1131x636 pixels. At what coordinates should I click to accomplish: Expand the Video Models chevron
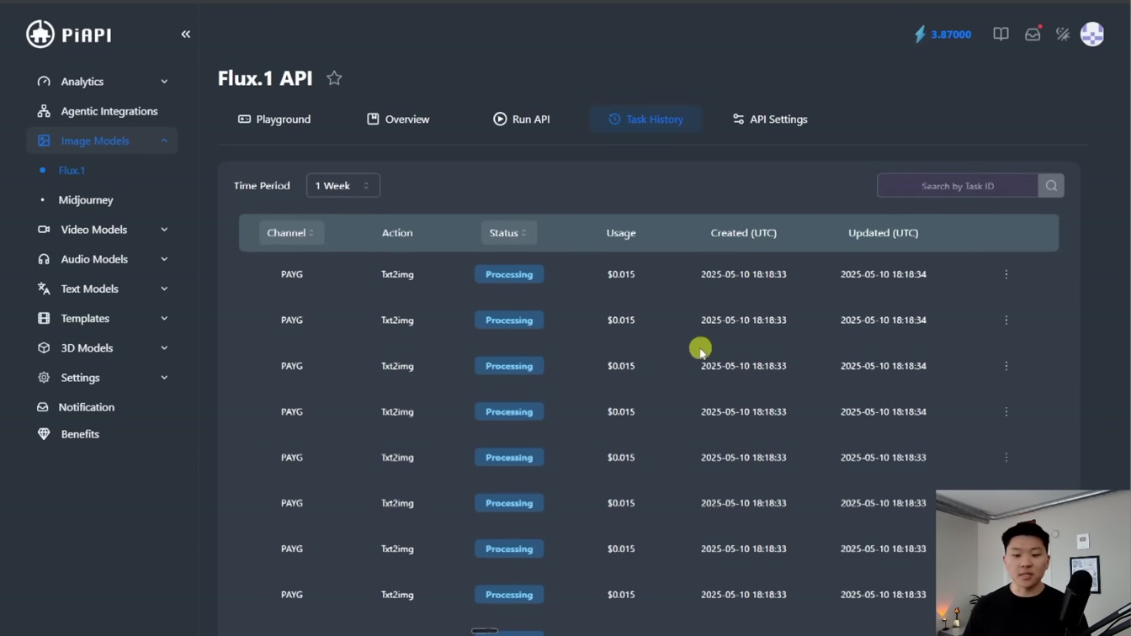164,230
